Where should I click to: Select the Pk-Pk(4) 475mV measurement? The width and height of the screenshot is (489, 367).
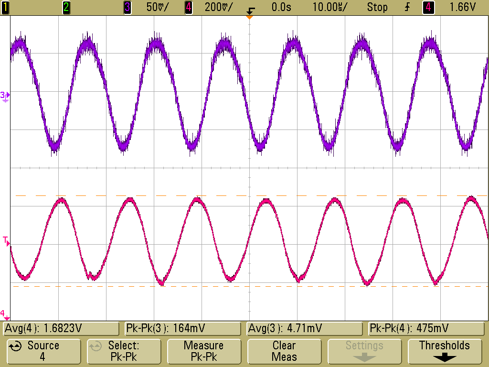click(426, 329)
